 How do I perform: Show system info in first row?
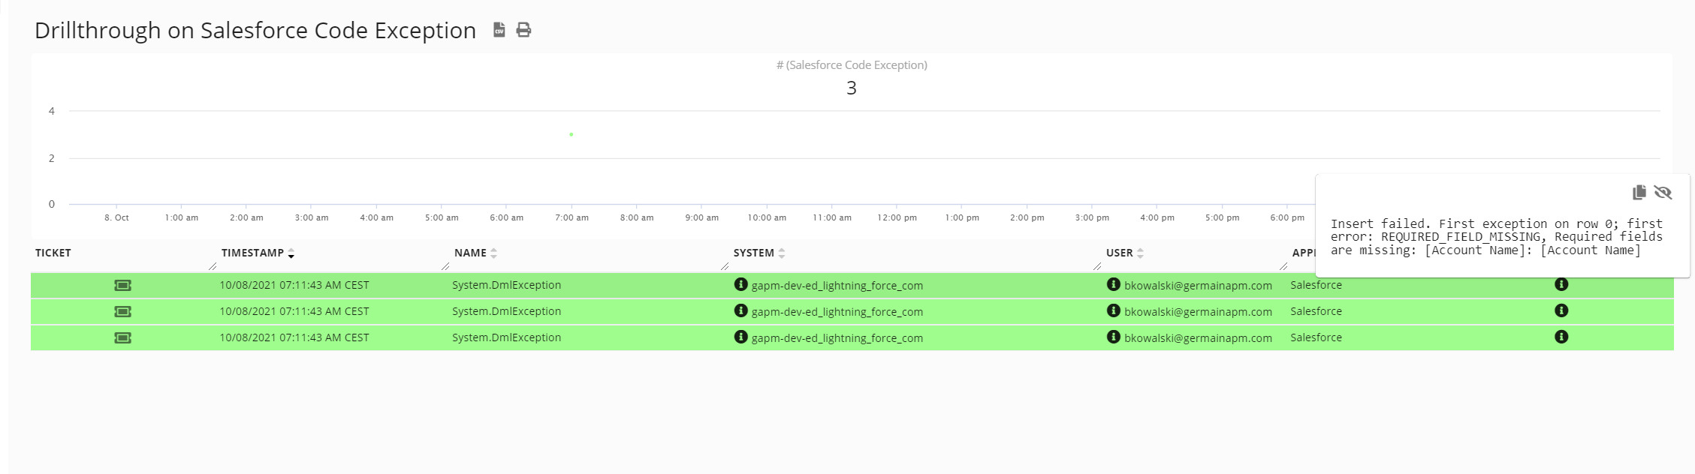click(x=740, y=284)
